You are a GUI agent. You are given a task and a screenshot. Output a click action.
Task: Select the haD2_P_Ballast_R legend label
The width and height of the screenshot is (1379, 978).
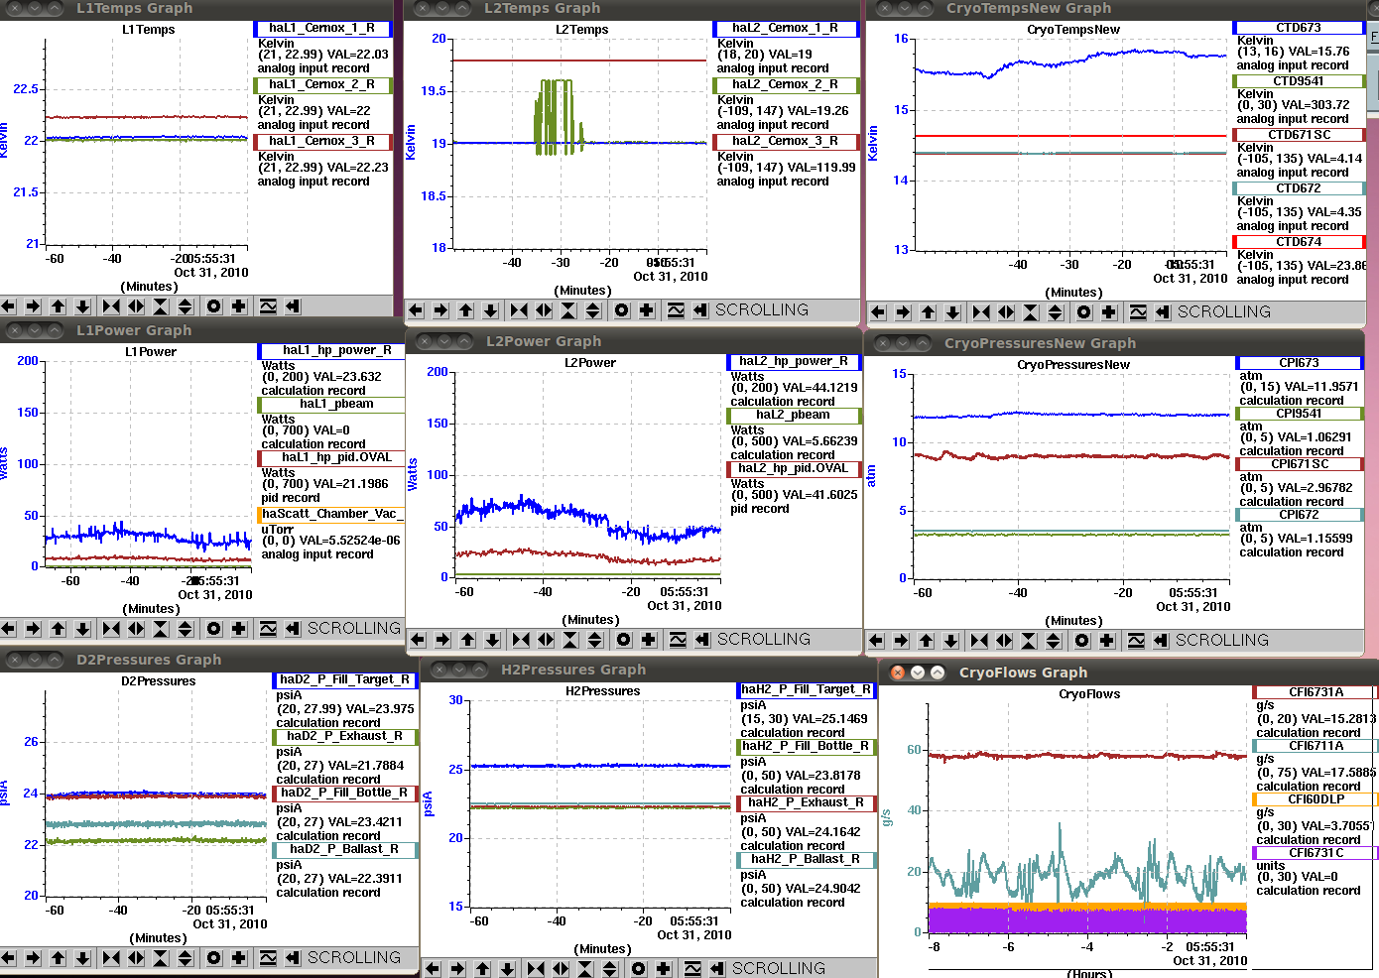(x=344, y=850)
